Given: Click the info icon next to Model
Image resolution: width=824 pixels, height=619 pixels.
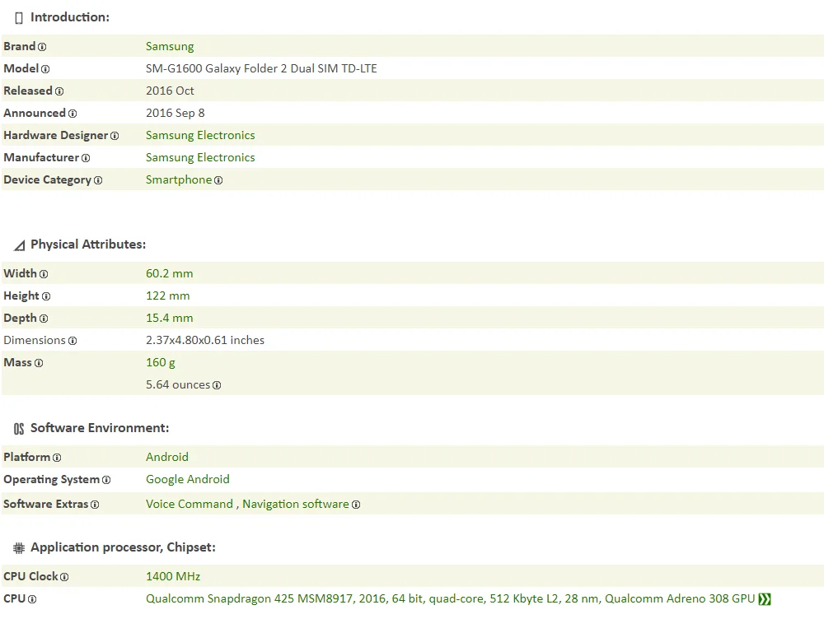Looking at the screenshot, I should 45,69.
